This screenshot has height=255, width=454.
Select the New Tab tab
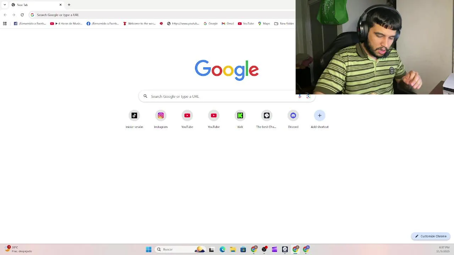tap(36, 5)
